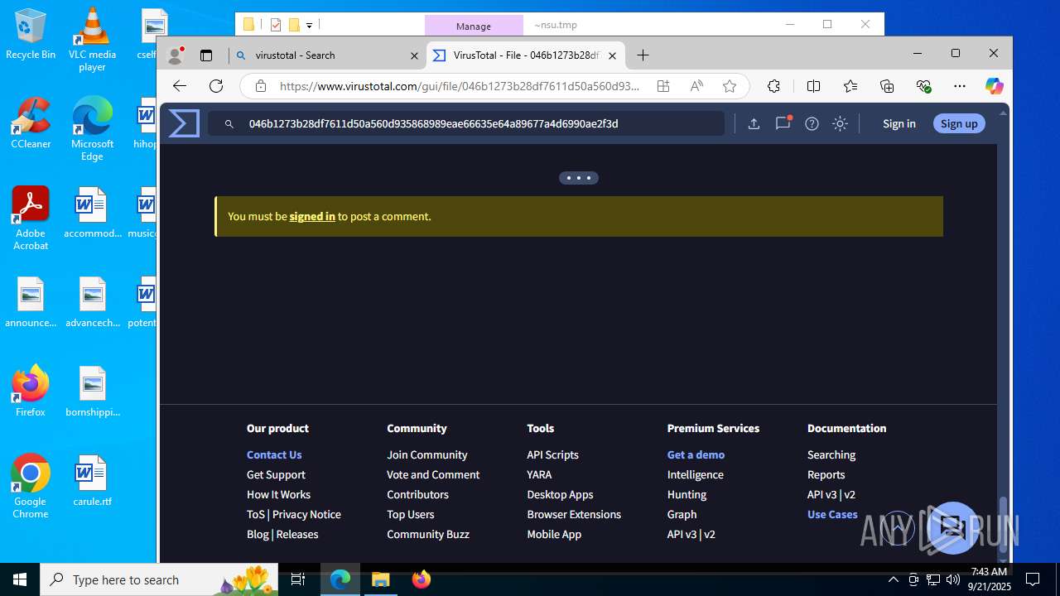This screenshot has height=596, width=1060.
Task: Click the Read aloud icon
Action: [696, 86]
